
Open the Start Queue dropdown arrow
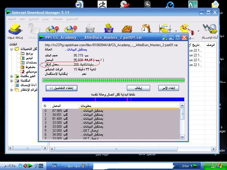(176, 31)
